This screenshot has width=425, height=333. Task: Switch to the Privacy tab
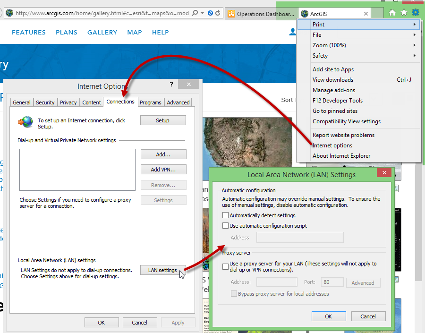click(68, 102)
